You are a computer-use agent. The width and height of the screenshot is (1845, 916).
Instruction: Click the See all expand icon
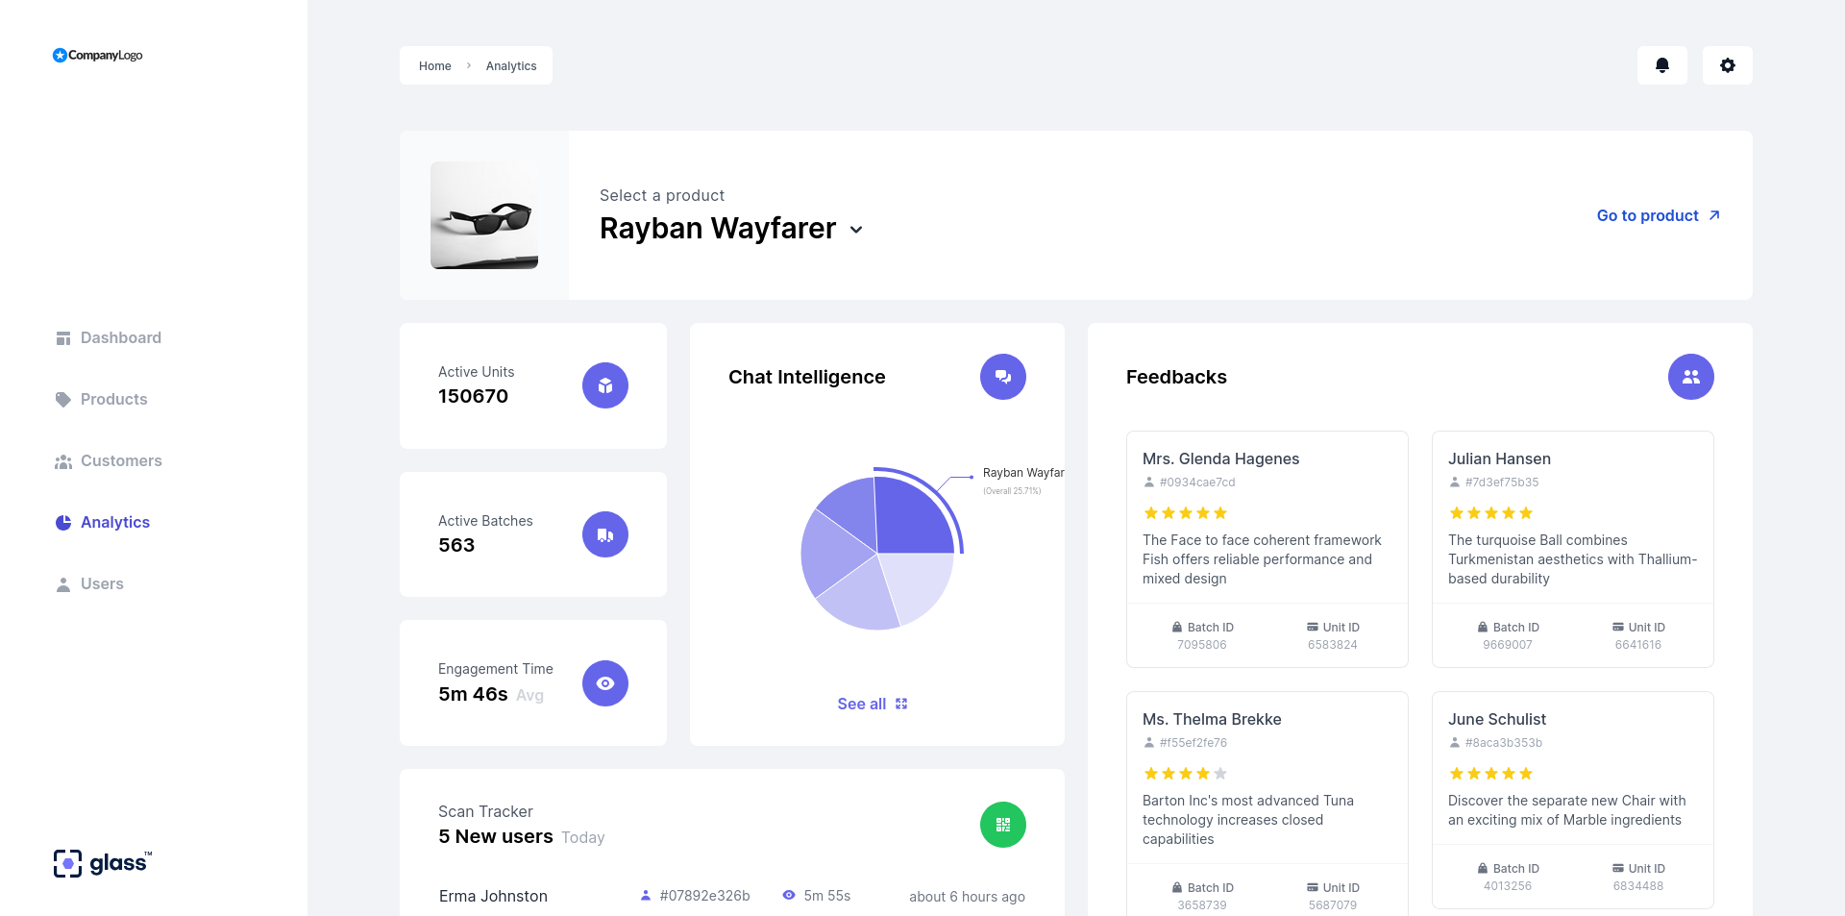pyautogui.click(x=900, y=704)
